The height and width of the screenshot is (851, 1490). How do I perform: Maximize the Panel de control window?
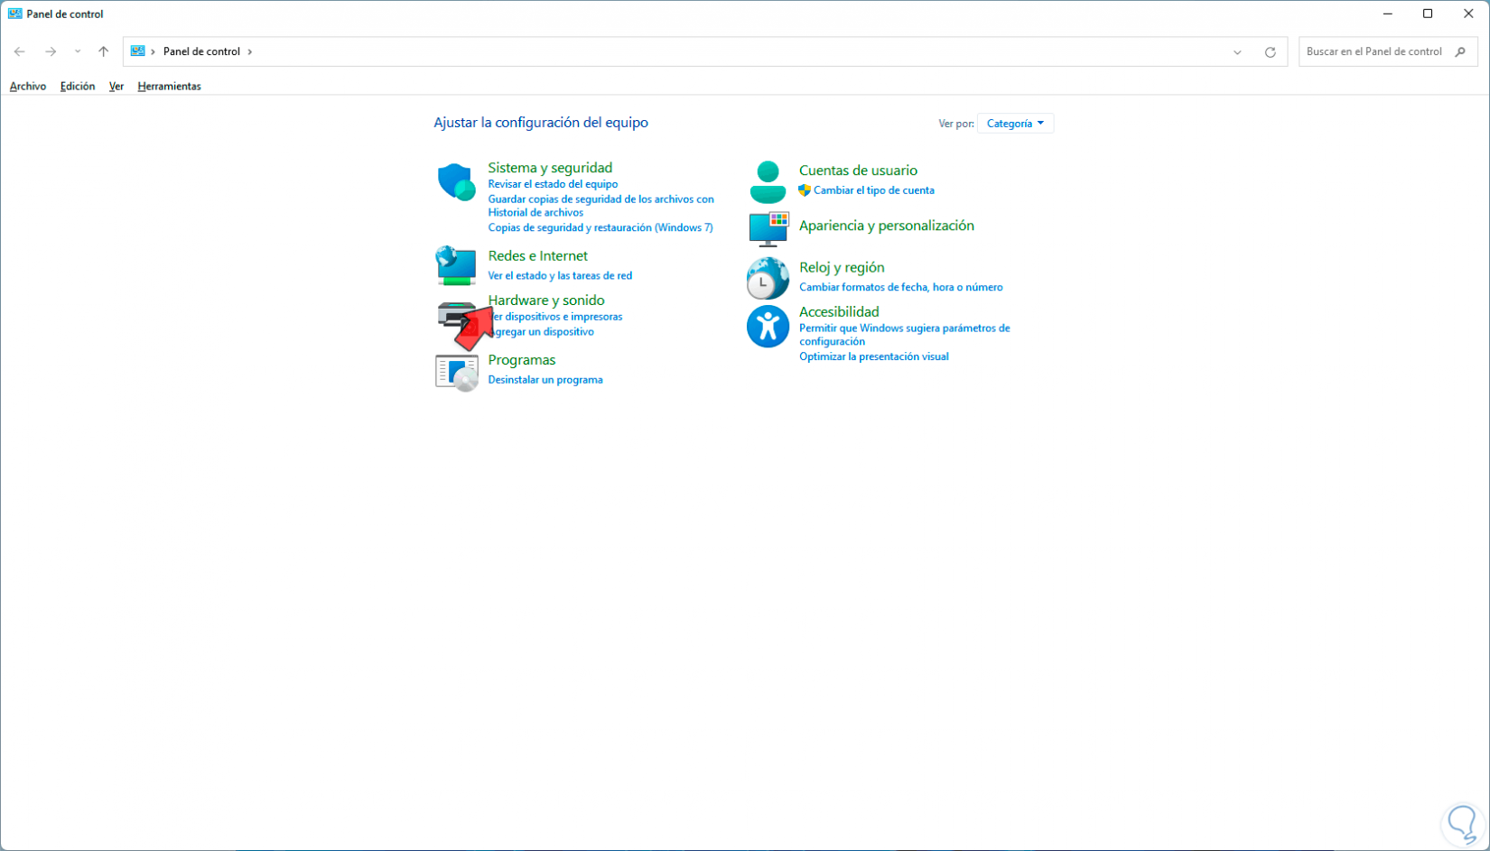pos(1428,14)
